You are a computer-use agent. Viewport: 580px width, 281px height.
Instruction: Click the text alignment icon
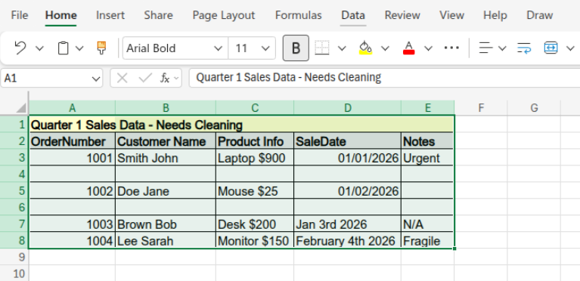click(x=486, y=48)
